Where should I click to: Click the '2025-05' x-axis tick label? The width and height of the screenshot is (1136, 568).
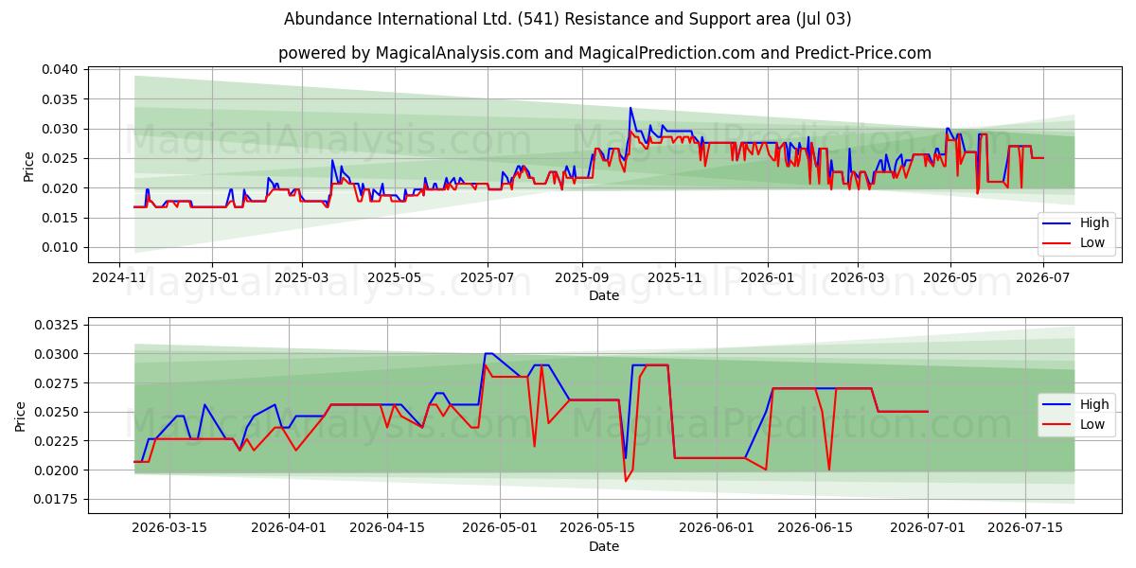pyautogui.click(x=394, y=277)
